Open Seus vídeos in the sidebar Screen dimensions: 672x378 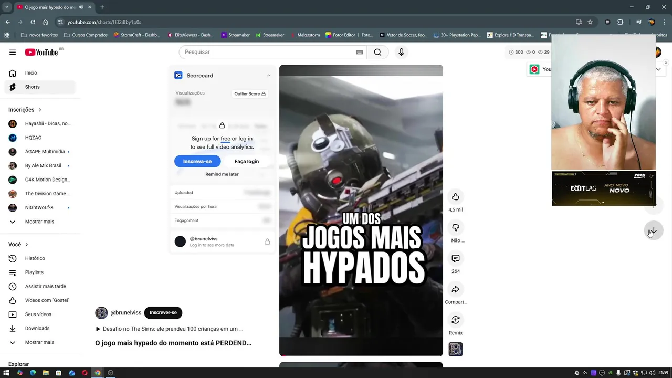[x=40, y=314]
